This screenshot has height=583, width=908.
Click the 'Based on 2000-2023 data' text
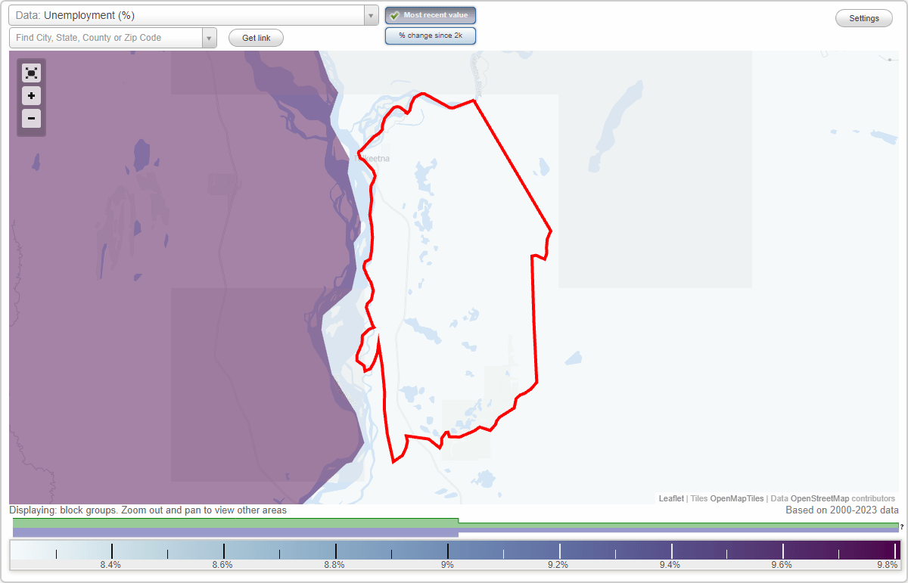pos(842,510)
